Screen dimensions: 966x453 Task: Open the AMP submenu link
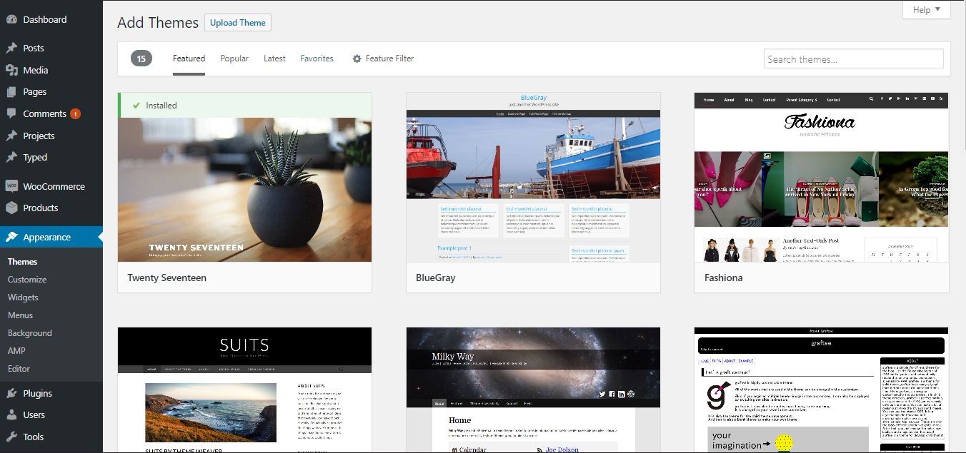16,351
